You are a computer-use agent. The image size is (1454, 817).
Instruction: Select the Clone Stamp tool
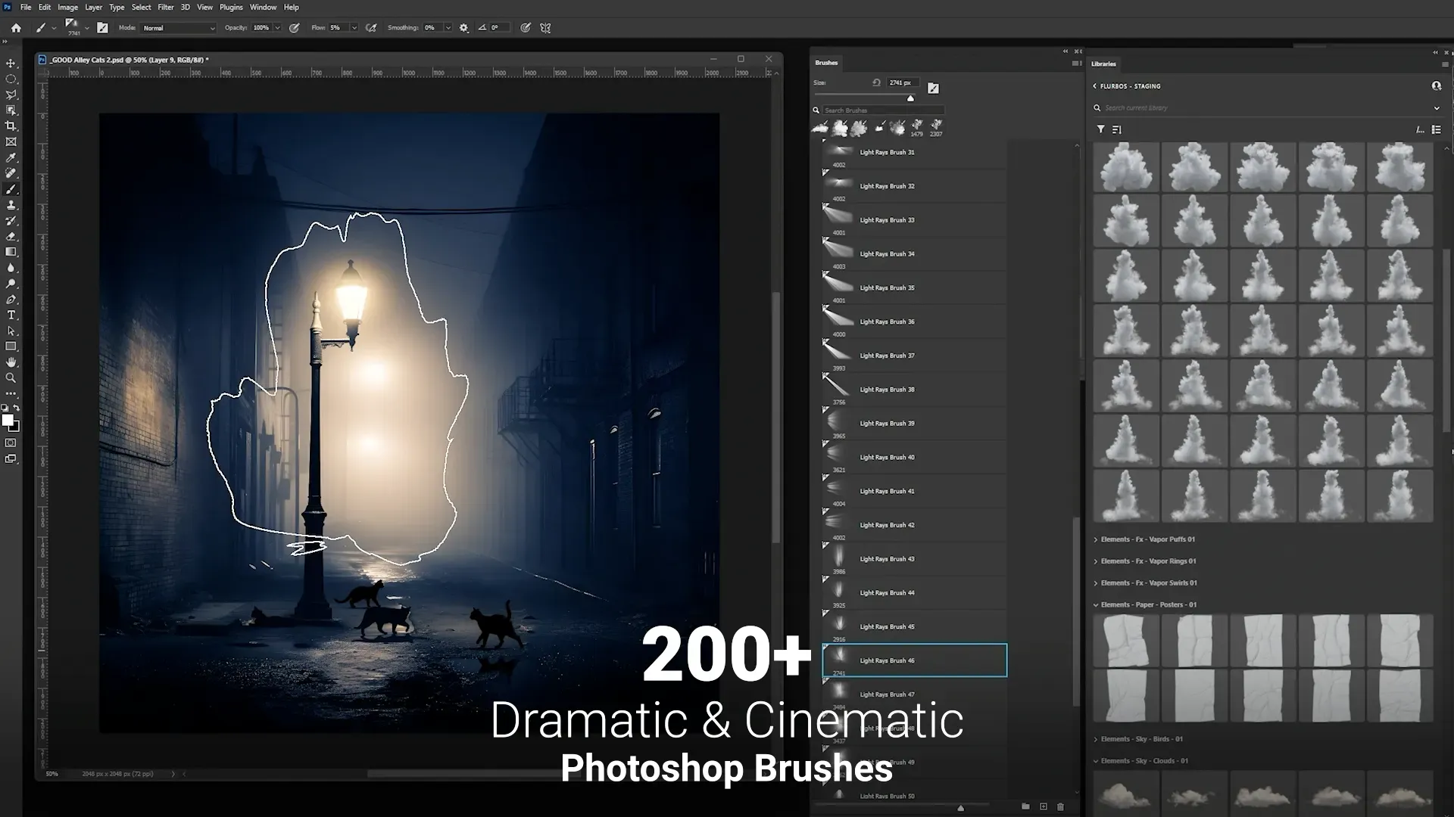(11, 205)
